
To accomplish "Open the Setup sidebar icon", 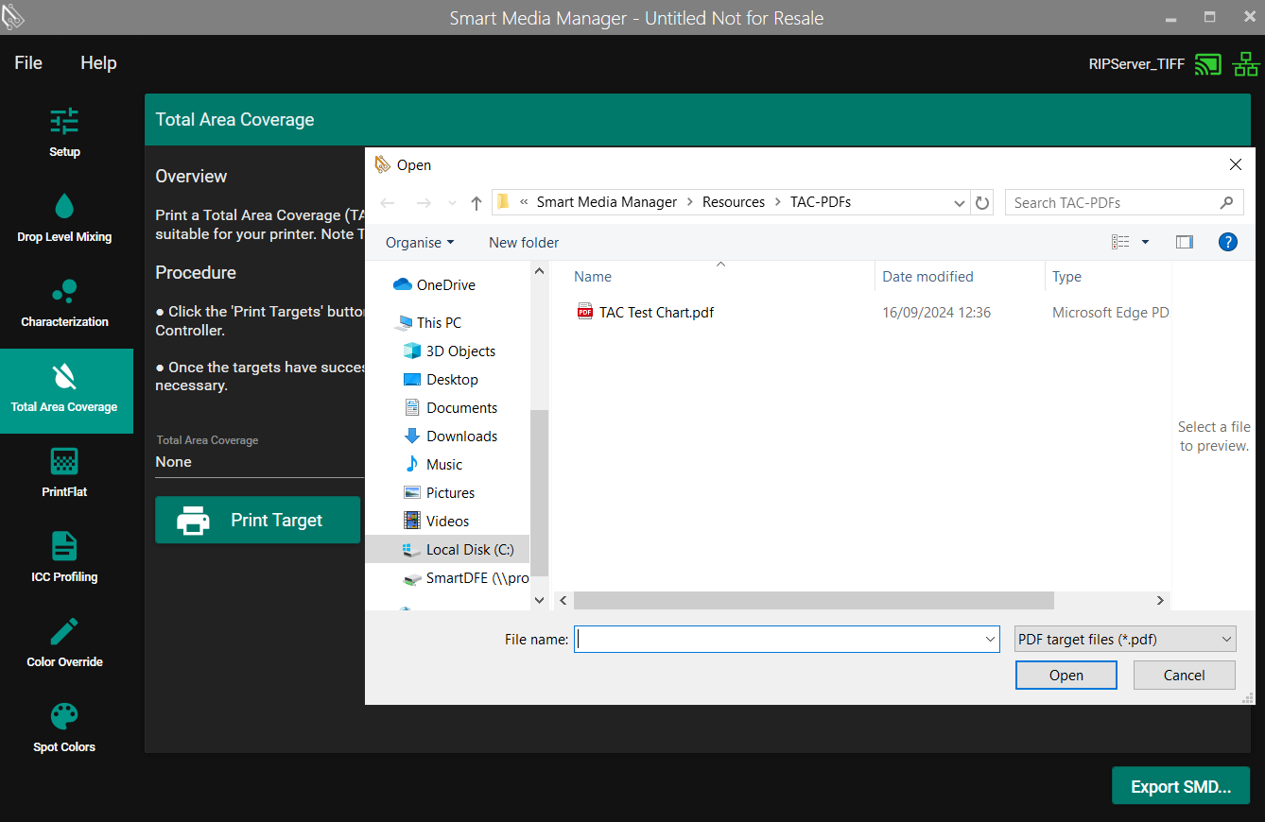I will tap(64, 121).
